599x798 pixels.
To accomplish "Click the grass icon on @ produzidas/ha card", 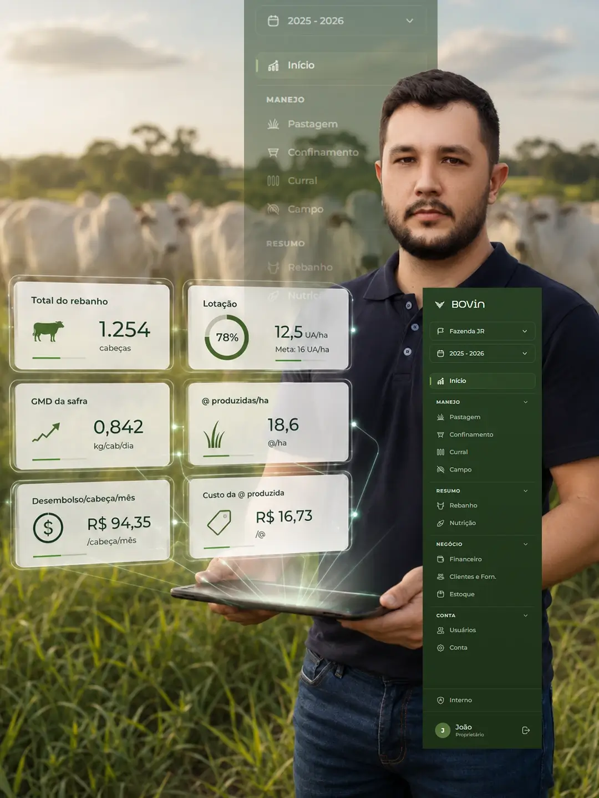I will 214,434.
